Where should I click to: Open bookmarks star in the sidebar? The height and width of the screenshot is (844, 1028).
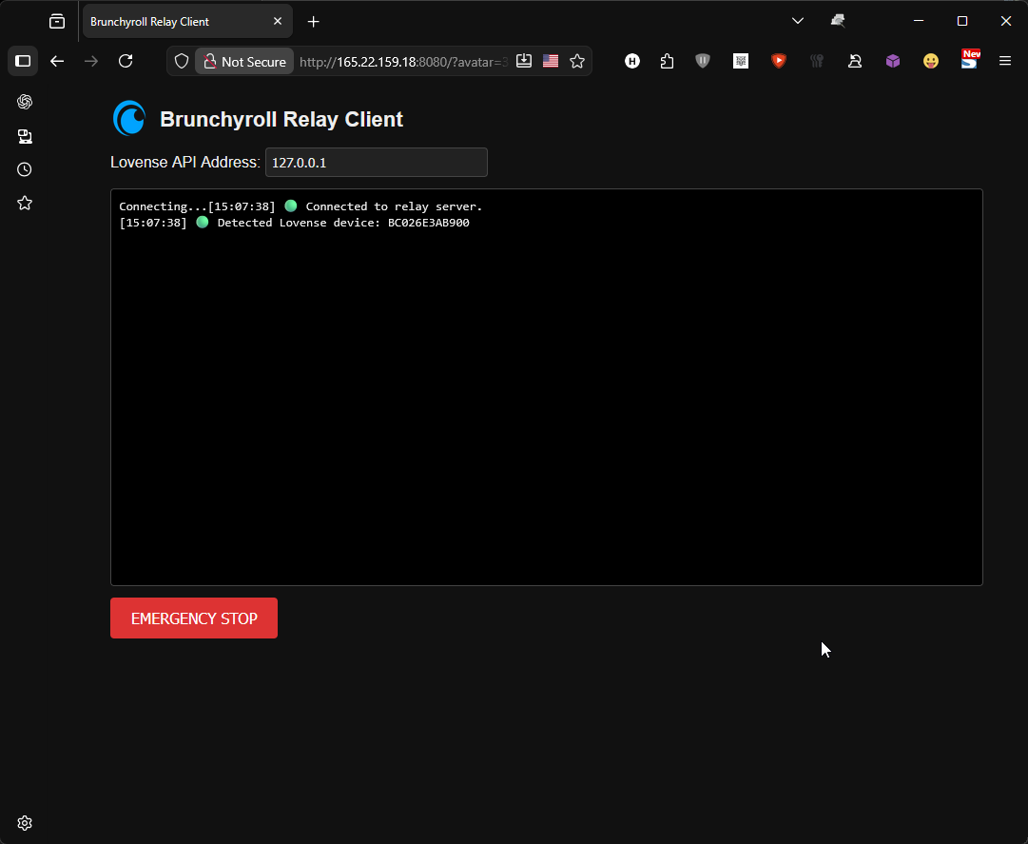coord(25,203)
